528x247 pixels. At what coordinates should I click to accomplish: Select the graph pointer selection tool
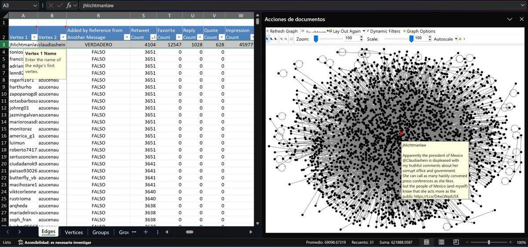pyautogui.click(x=268, y=39)
